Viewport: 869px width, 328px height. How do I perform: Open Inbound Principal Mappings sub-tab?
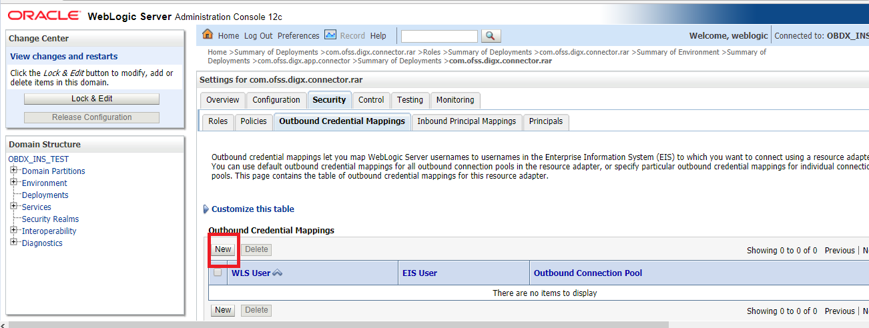click(x=467, y=121)
